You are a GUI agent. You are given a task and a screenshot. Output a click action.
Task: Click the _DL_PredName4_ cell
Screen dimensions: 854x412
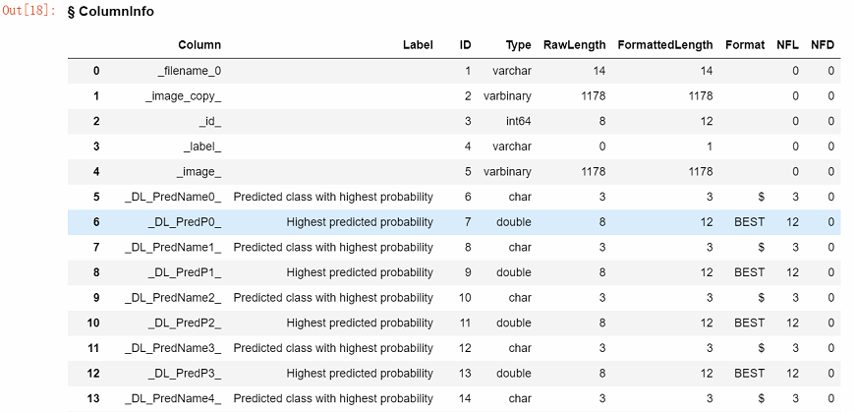click(x=173, y=398)
